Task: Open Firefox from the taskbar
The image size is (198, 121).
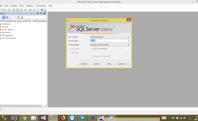Action: coord(63,118)
